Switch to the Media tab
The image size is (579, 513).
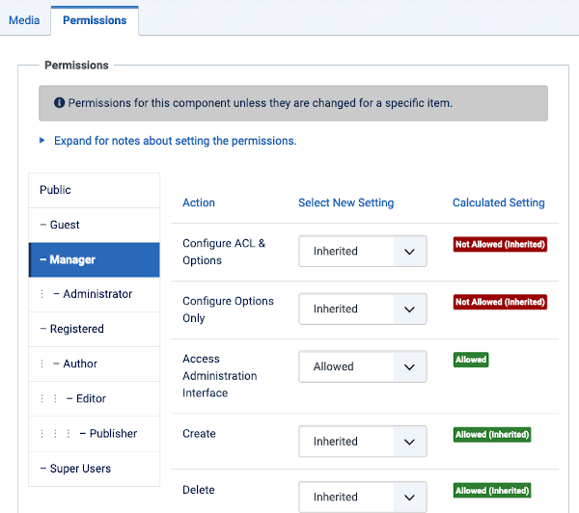[24, 20]
